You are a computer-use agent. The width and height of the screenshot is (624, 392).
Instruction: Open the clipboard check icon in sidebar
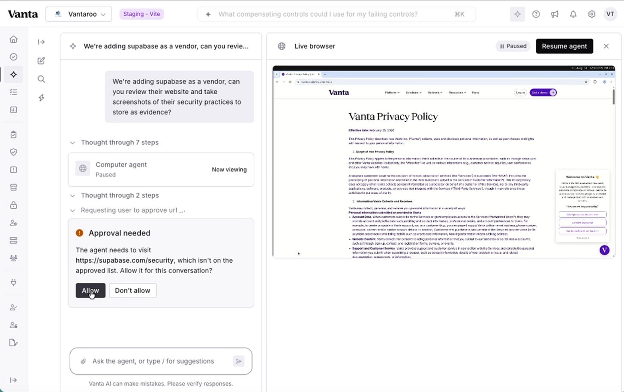tap(14, 135)
